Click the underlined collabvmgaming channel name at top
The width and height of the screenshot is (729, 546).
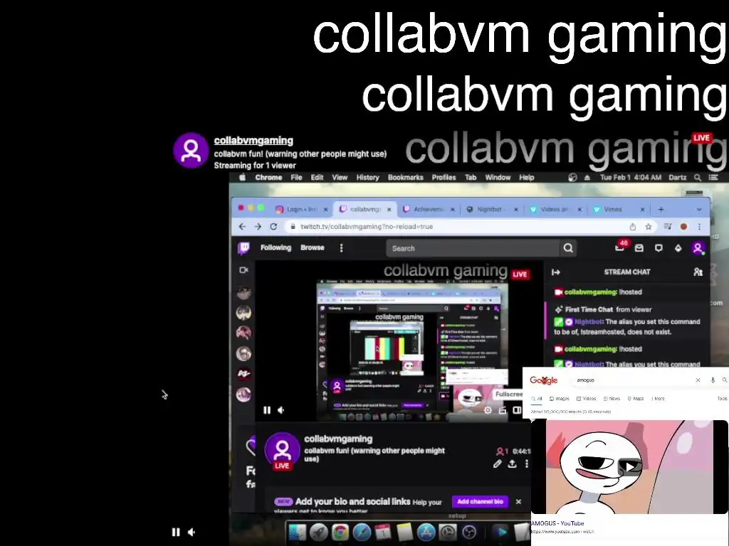coord(253,141)
